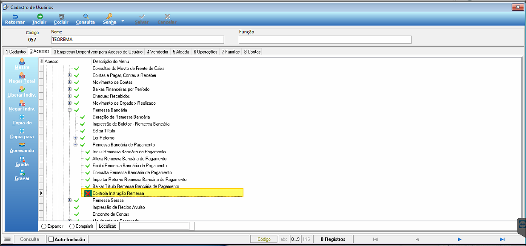Collapse Remessa Bancária de Pagamento node
Image resolution: width=526 pixels, height=246 pixels.
tap(75, 145)
